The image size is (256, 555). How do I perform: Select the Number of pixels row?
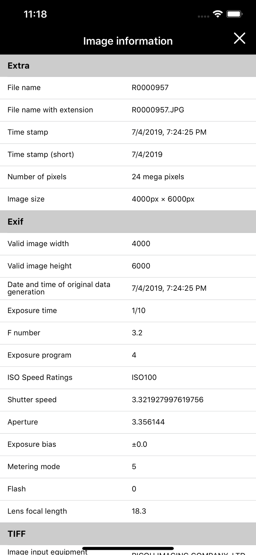128,177
